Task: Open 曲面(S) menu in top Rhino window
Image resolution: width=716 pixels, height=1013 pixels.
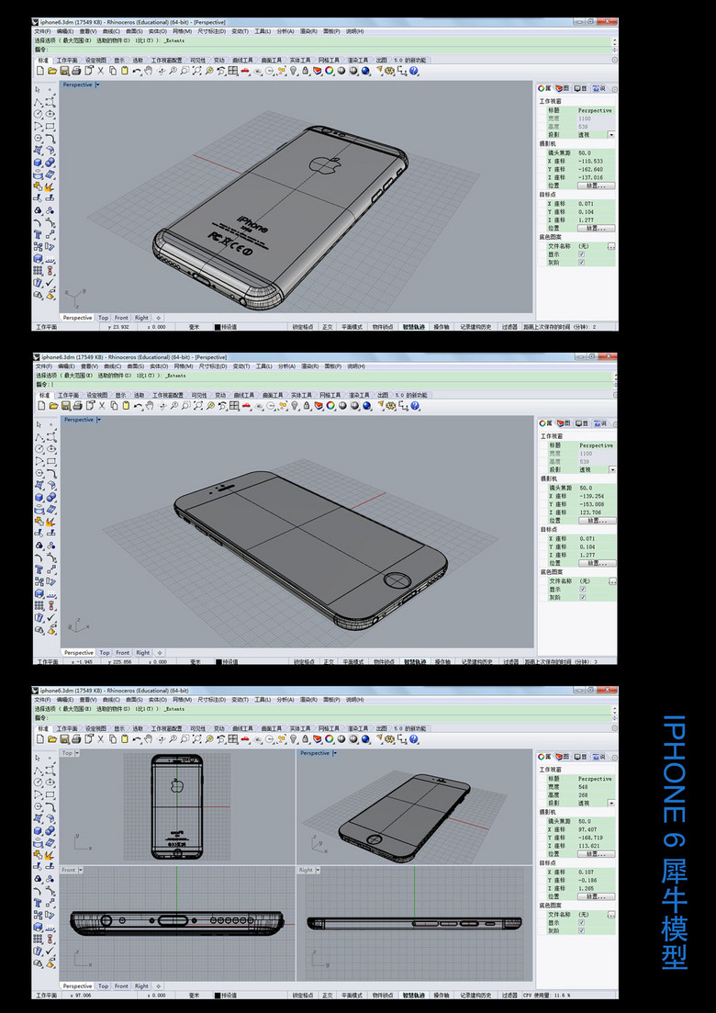Action: coord(134,31)
